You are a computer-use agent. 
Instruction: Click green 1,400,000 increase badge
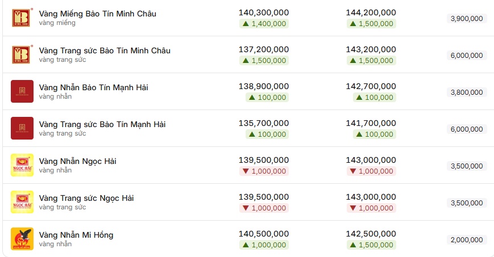264,24
